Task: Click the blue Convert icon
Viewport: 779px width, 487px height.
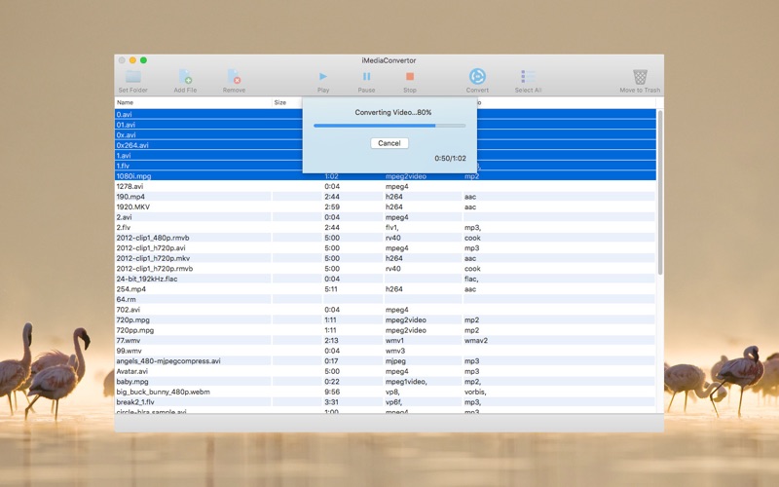Action: [x=477, y=77]
